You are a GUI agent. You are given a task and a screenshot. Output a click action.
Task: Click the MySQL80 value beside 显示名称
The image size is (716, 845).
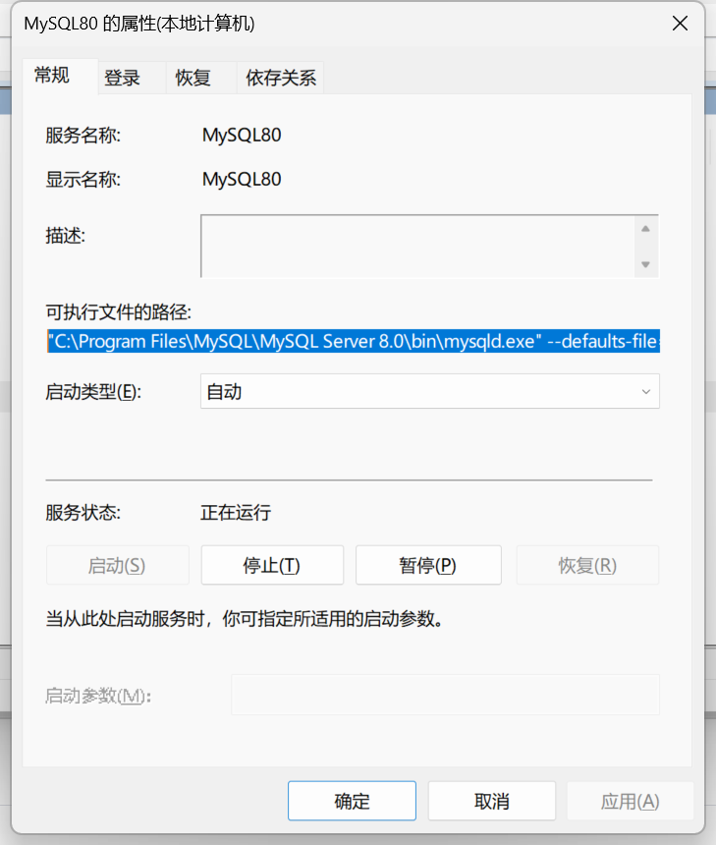[242, 180]
